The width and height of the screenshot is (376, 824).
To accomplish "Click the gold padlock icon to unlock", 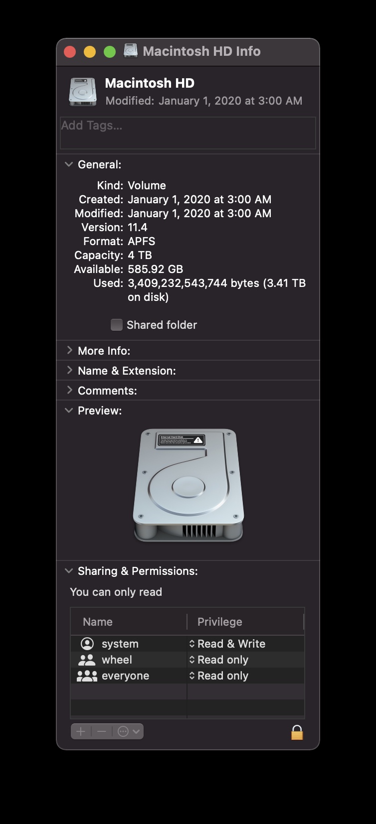I will click(297, 732).
